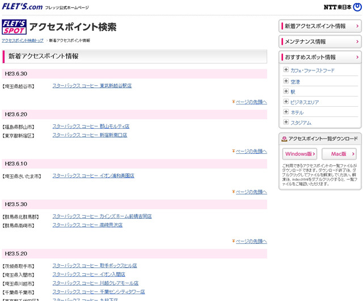Viewport: 363px width, 301px height.
Task: Click the アクセスポイント検索 page title
Action: pos(73,27)
